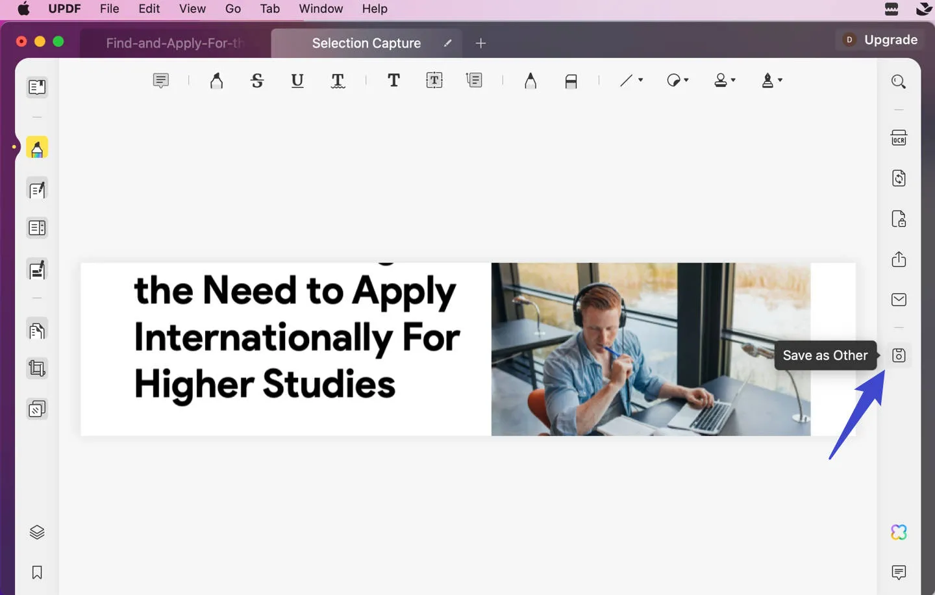Click the Convert PDF icon
Image resolution: width=935 pixels, height=595 pixels.
point(899,178)
